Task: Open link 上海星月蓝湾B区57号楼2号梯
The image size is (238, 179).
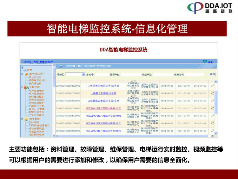Action: [x=103, y=86]
